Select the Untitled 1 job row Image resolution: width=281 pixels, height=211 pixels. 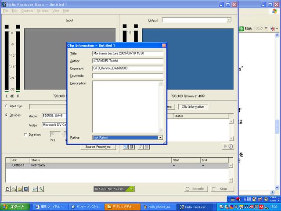(x=117, y=165)
